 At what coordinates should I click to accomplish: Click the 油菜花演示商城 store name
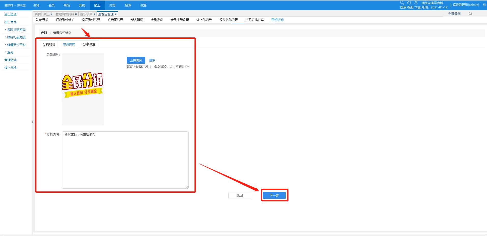432,3
